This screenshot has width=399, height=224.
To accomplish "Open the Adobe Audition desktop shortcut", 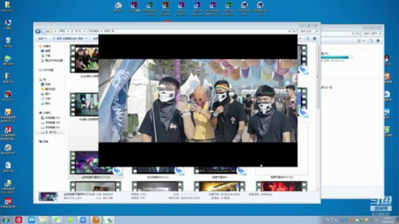I will 228,8.
